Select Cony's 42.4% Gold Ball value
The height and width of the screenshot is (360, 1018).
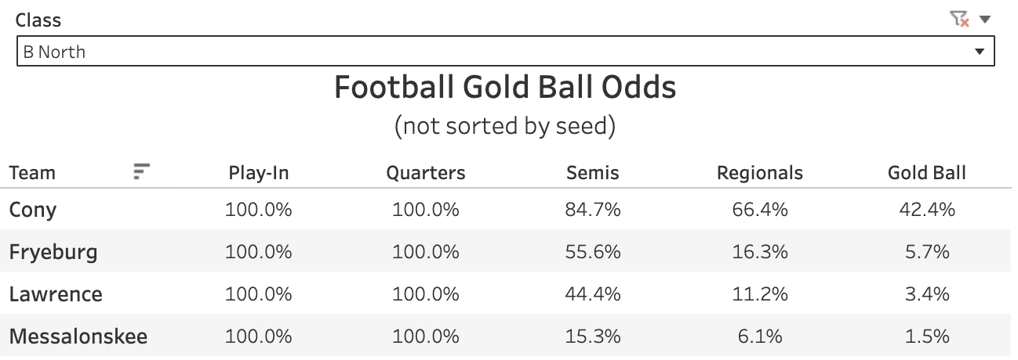coord(927,210)
